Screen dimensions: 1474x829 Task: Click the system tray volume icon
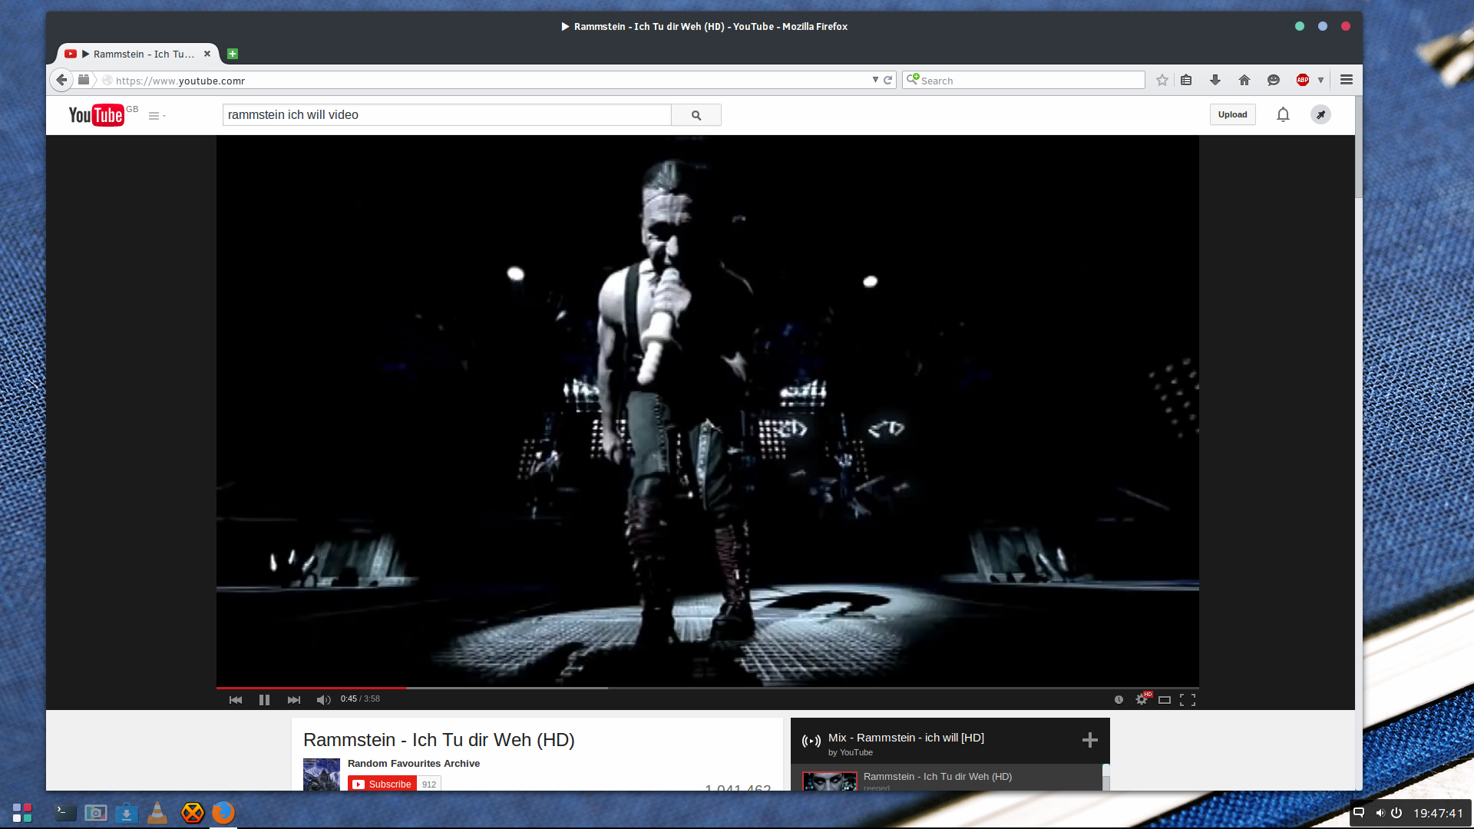1380,813
